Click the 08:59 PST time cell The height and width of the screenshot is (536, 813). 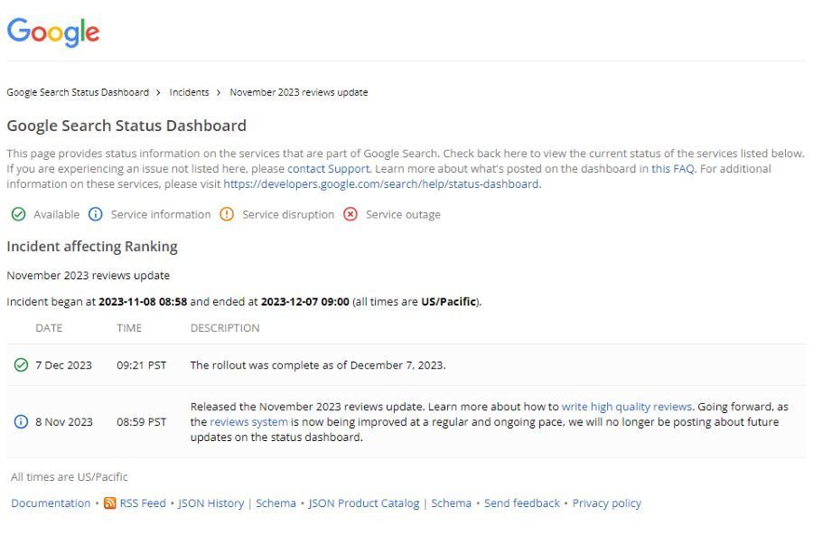(x=142, y=422)
